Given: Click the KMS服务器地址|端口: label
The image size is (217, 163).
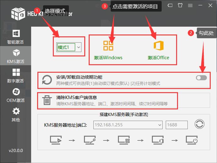Looking at the screenshot, I should point(65,125).
